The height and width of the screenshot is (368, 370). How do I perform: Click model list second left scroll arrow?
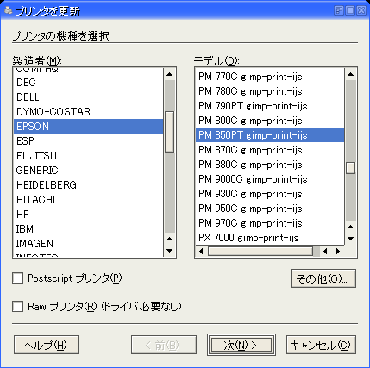tap(325, 252)
